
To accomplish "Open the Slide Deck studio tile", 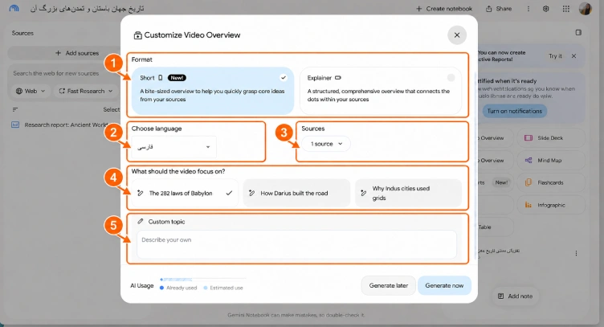I will coord(551,138).
